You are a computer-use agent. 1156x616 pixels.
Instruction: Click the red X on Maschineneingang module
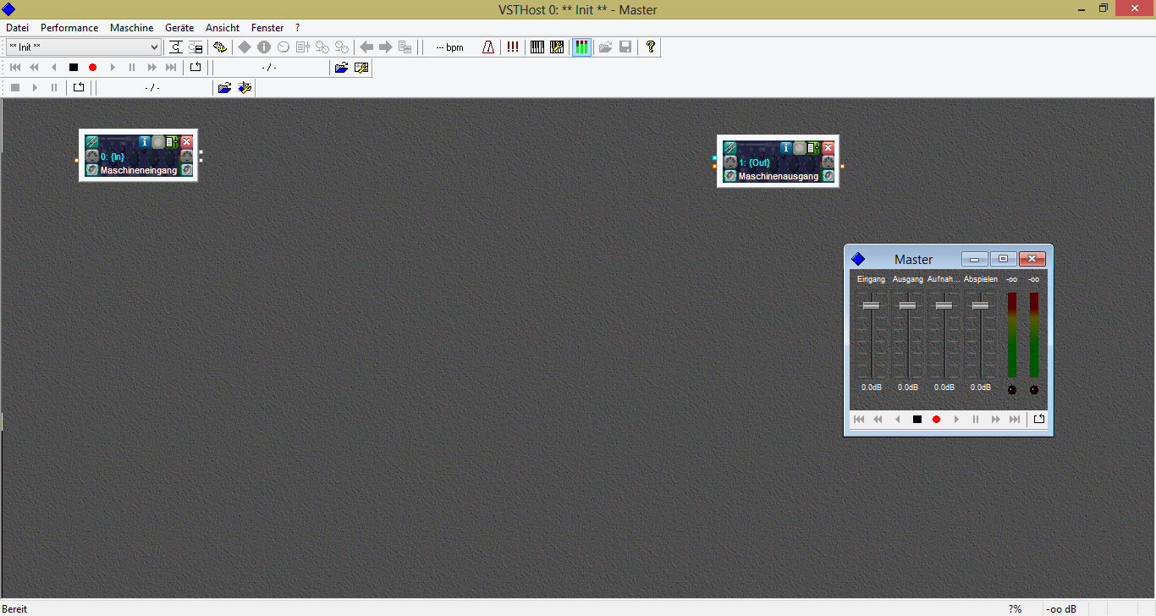click(x=187, y=142)
